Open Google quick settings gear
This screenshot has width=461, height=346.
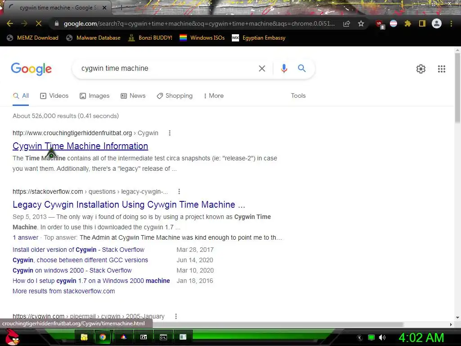pos(421,69)
